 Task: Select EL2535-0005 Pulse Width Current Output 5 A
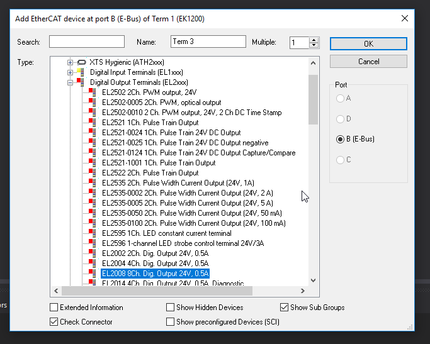point(188,203)
